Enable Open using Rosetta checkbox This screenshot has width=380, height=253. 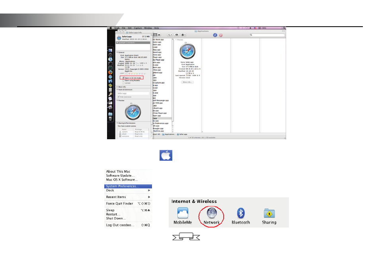click(x=123, y=80)
